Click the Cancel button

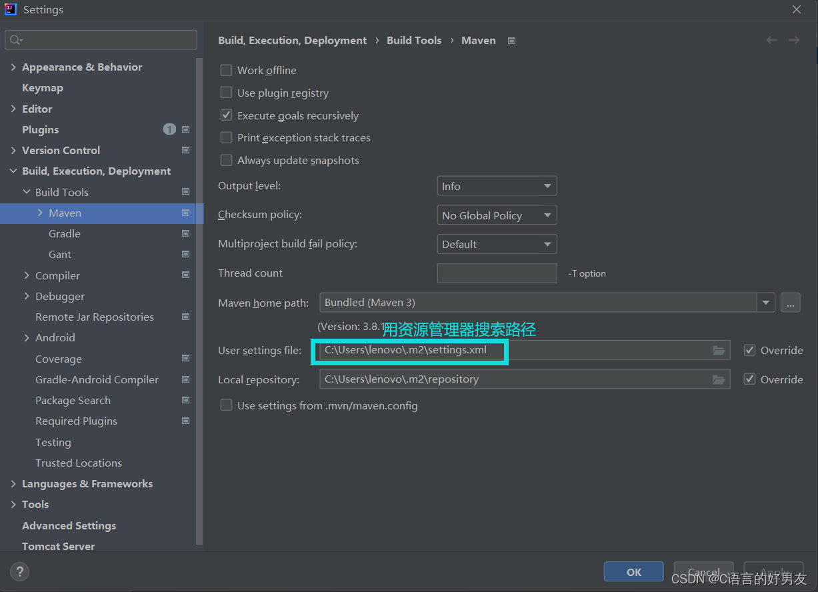click(704, 572)
